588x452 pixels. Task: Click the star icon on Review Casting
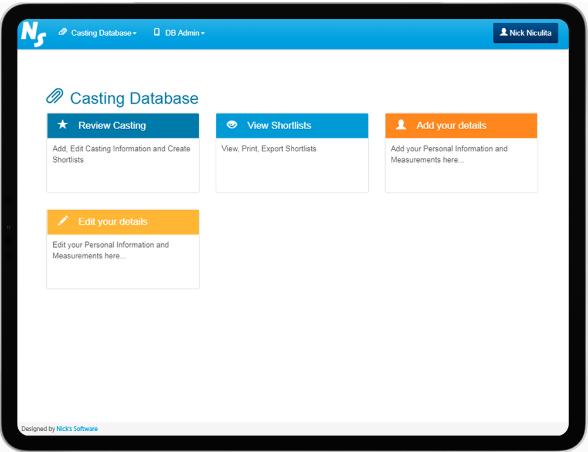63,125
